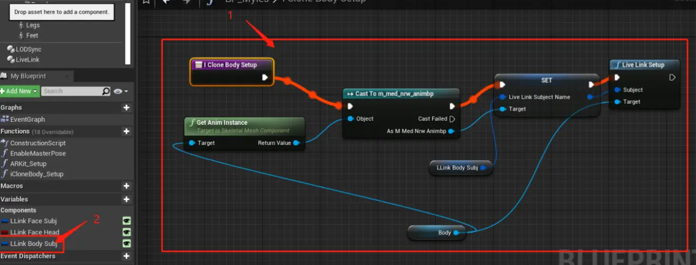696x265 pixels.
Task: Select the Feet component icon
Action: (21, 35)
